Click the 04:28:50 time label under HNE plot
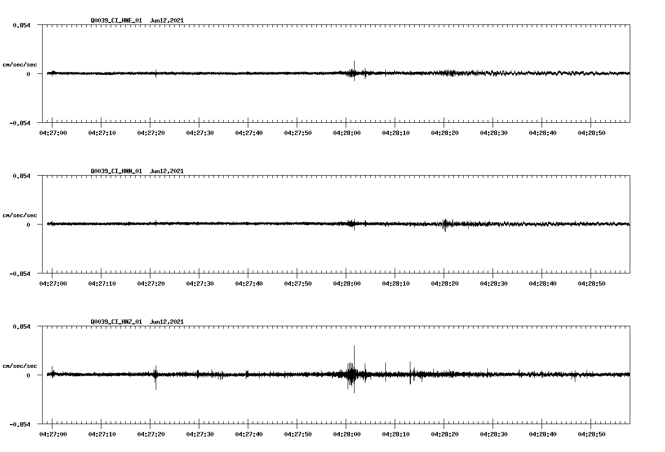The height and width of the screenshot is (452, 665). click(x=592, y=133)
